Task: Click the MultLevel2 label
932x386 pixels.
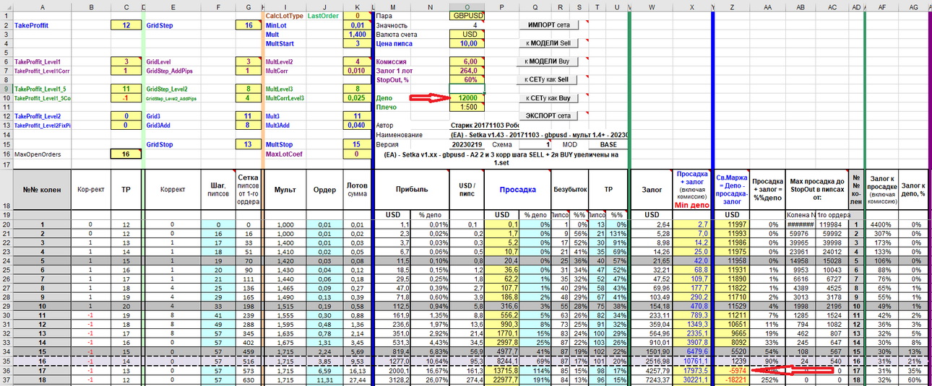Action: coord(284,61)
